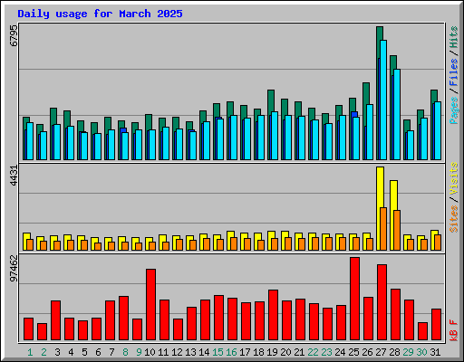Image resolution: width=464 pixels, height=362 pixels.
Task: Click day 31 on the x-axis
Action: (435, 352)
